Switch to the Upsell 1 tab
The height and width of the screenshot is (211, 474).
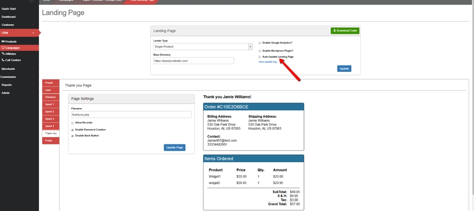(50, 104)
